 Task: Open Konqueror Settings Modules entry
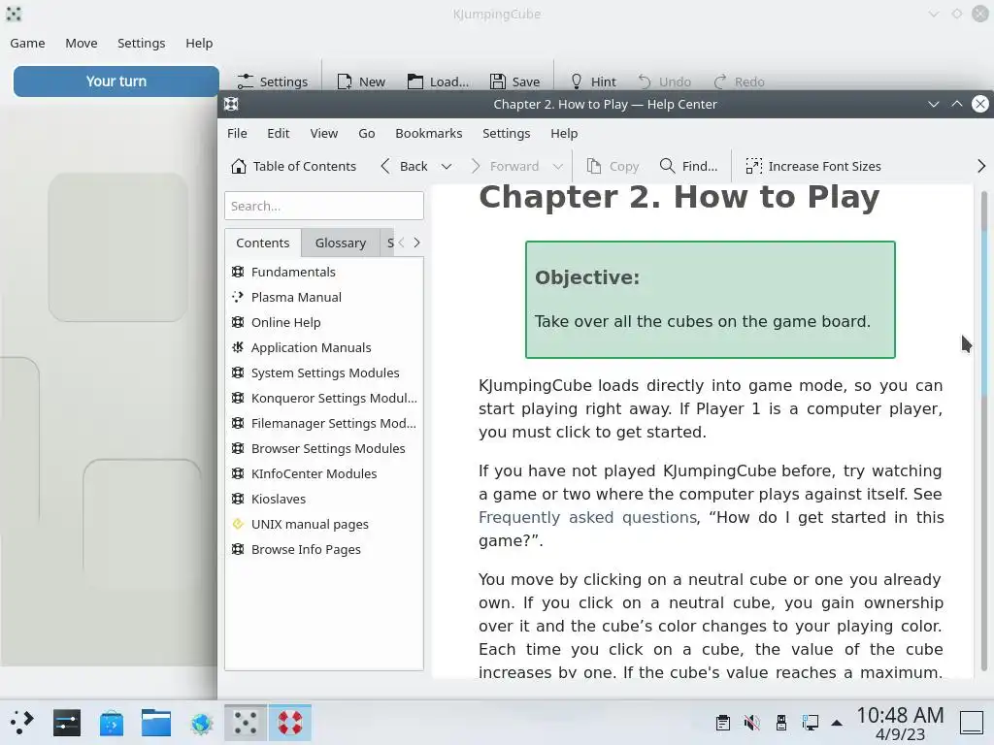tap(324, 398)
